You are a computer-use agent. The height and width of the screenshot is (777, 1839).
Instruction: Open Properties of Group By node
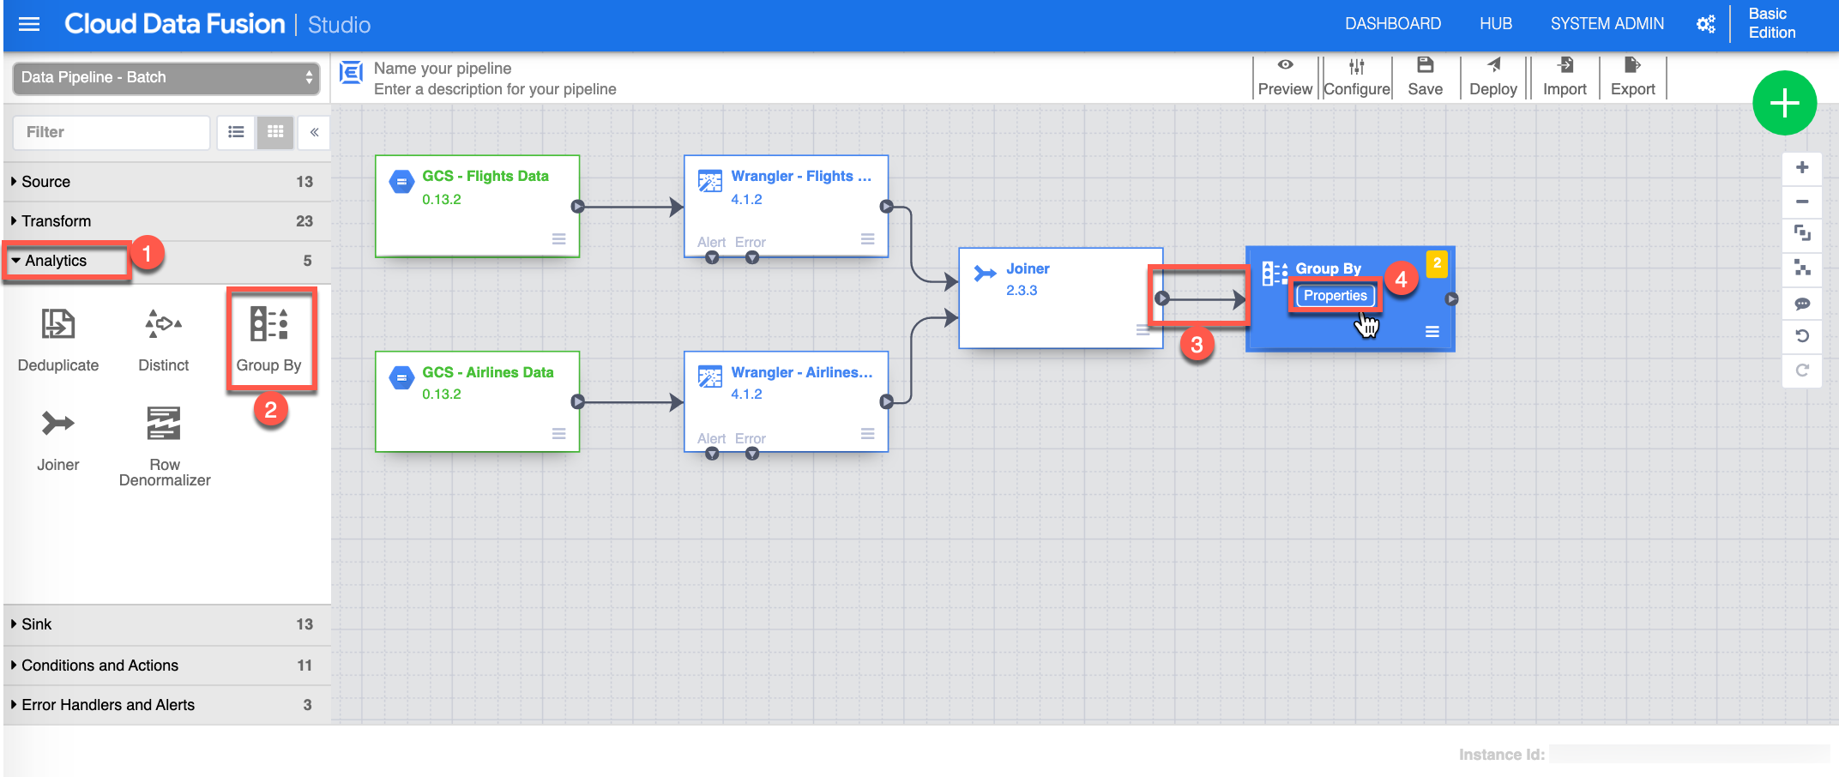(x=1335, y=296)
